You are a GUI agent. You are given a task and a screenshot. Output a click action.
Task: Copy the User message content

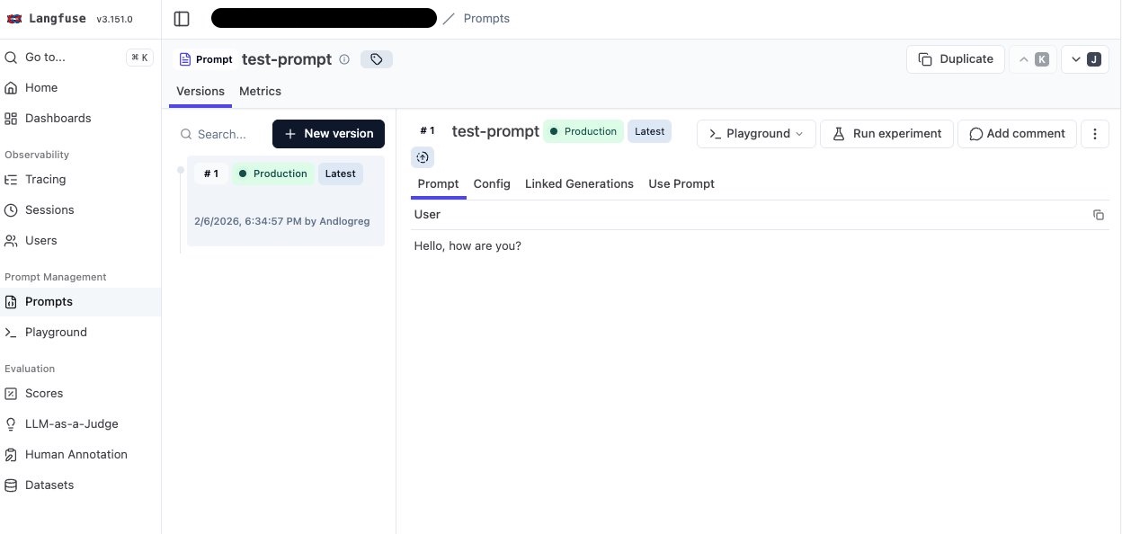click(x=1098, y=215)
